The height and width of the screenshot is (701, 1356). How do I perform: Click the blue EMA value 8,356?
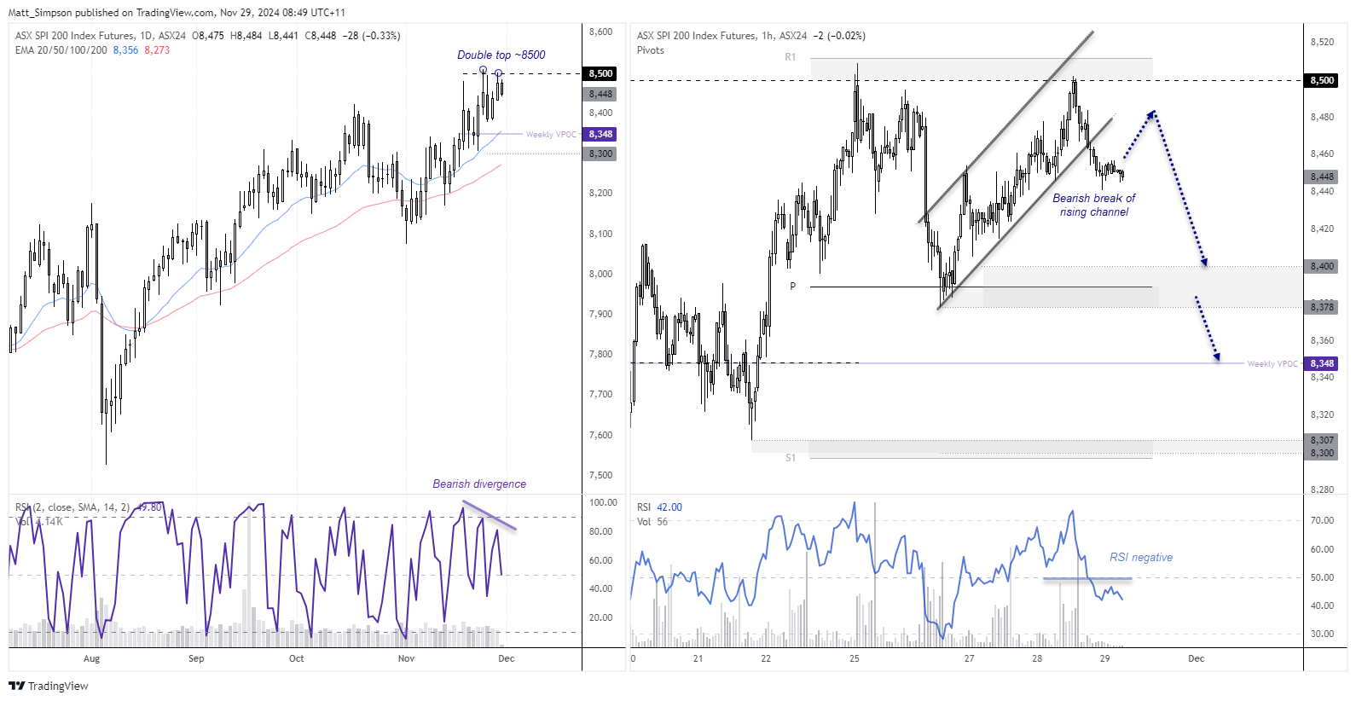125,50
